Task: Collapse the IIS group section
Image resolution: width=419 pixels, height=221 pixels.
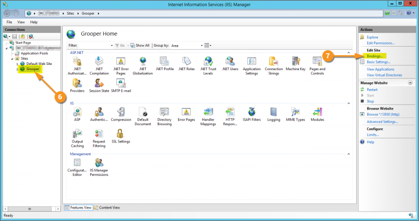Action: 348,103
